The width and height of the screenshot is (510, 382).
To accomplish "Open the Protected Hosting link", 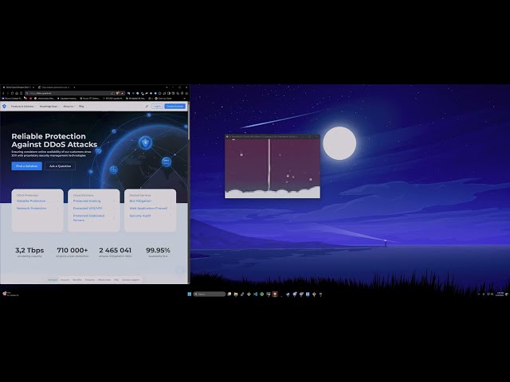I will point(87,201).
